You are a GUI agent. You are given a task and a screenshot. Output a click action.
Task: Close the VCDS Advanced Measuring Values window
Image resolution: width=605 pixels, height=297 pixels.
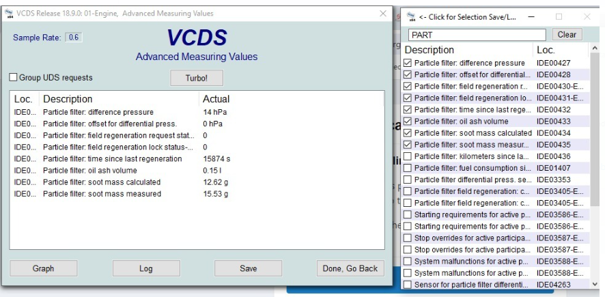tap(383, 14)
